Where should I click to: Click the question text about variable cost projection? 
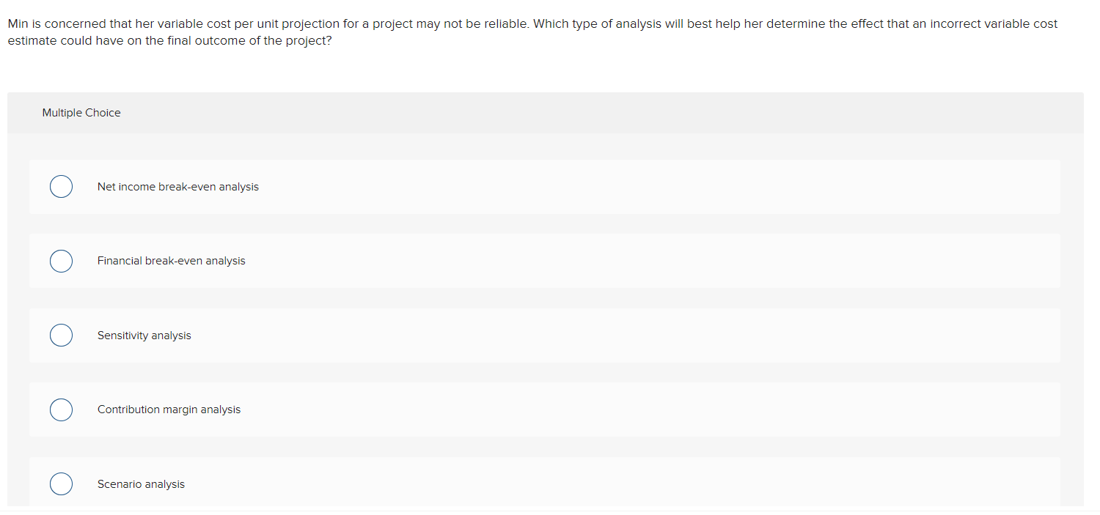[532, 32]
